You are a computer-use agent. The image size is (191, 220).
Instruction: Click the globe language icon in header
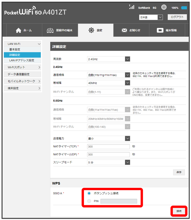(x=164, y=7)
